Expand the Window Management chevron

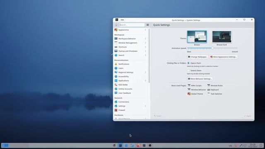tap(145, 43)
